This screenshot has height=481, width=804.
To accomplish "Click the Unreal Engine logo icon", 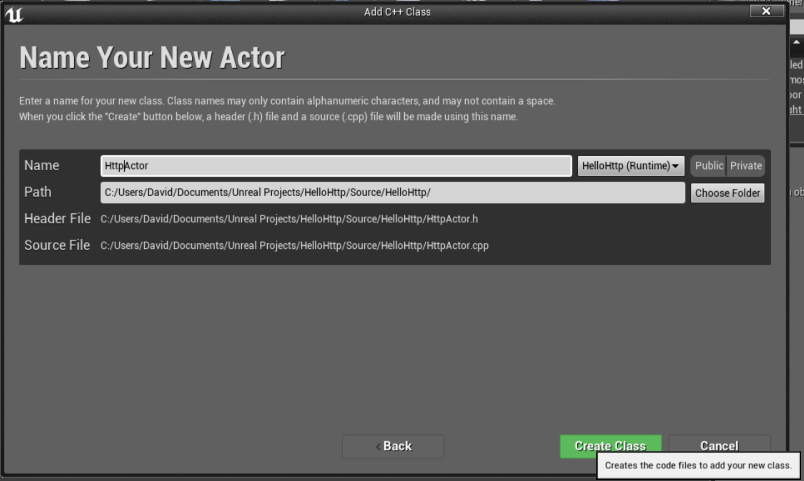I will click(x=14, y=14).
